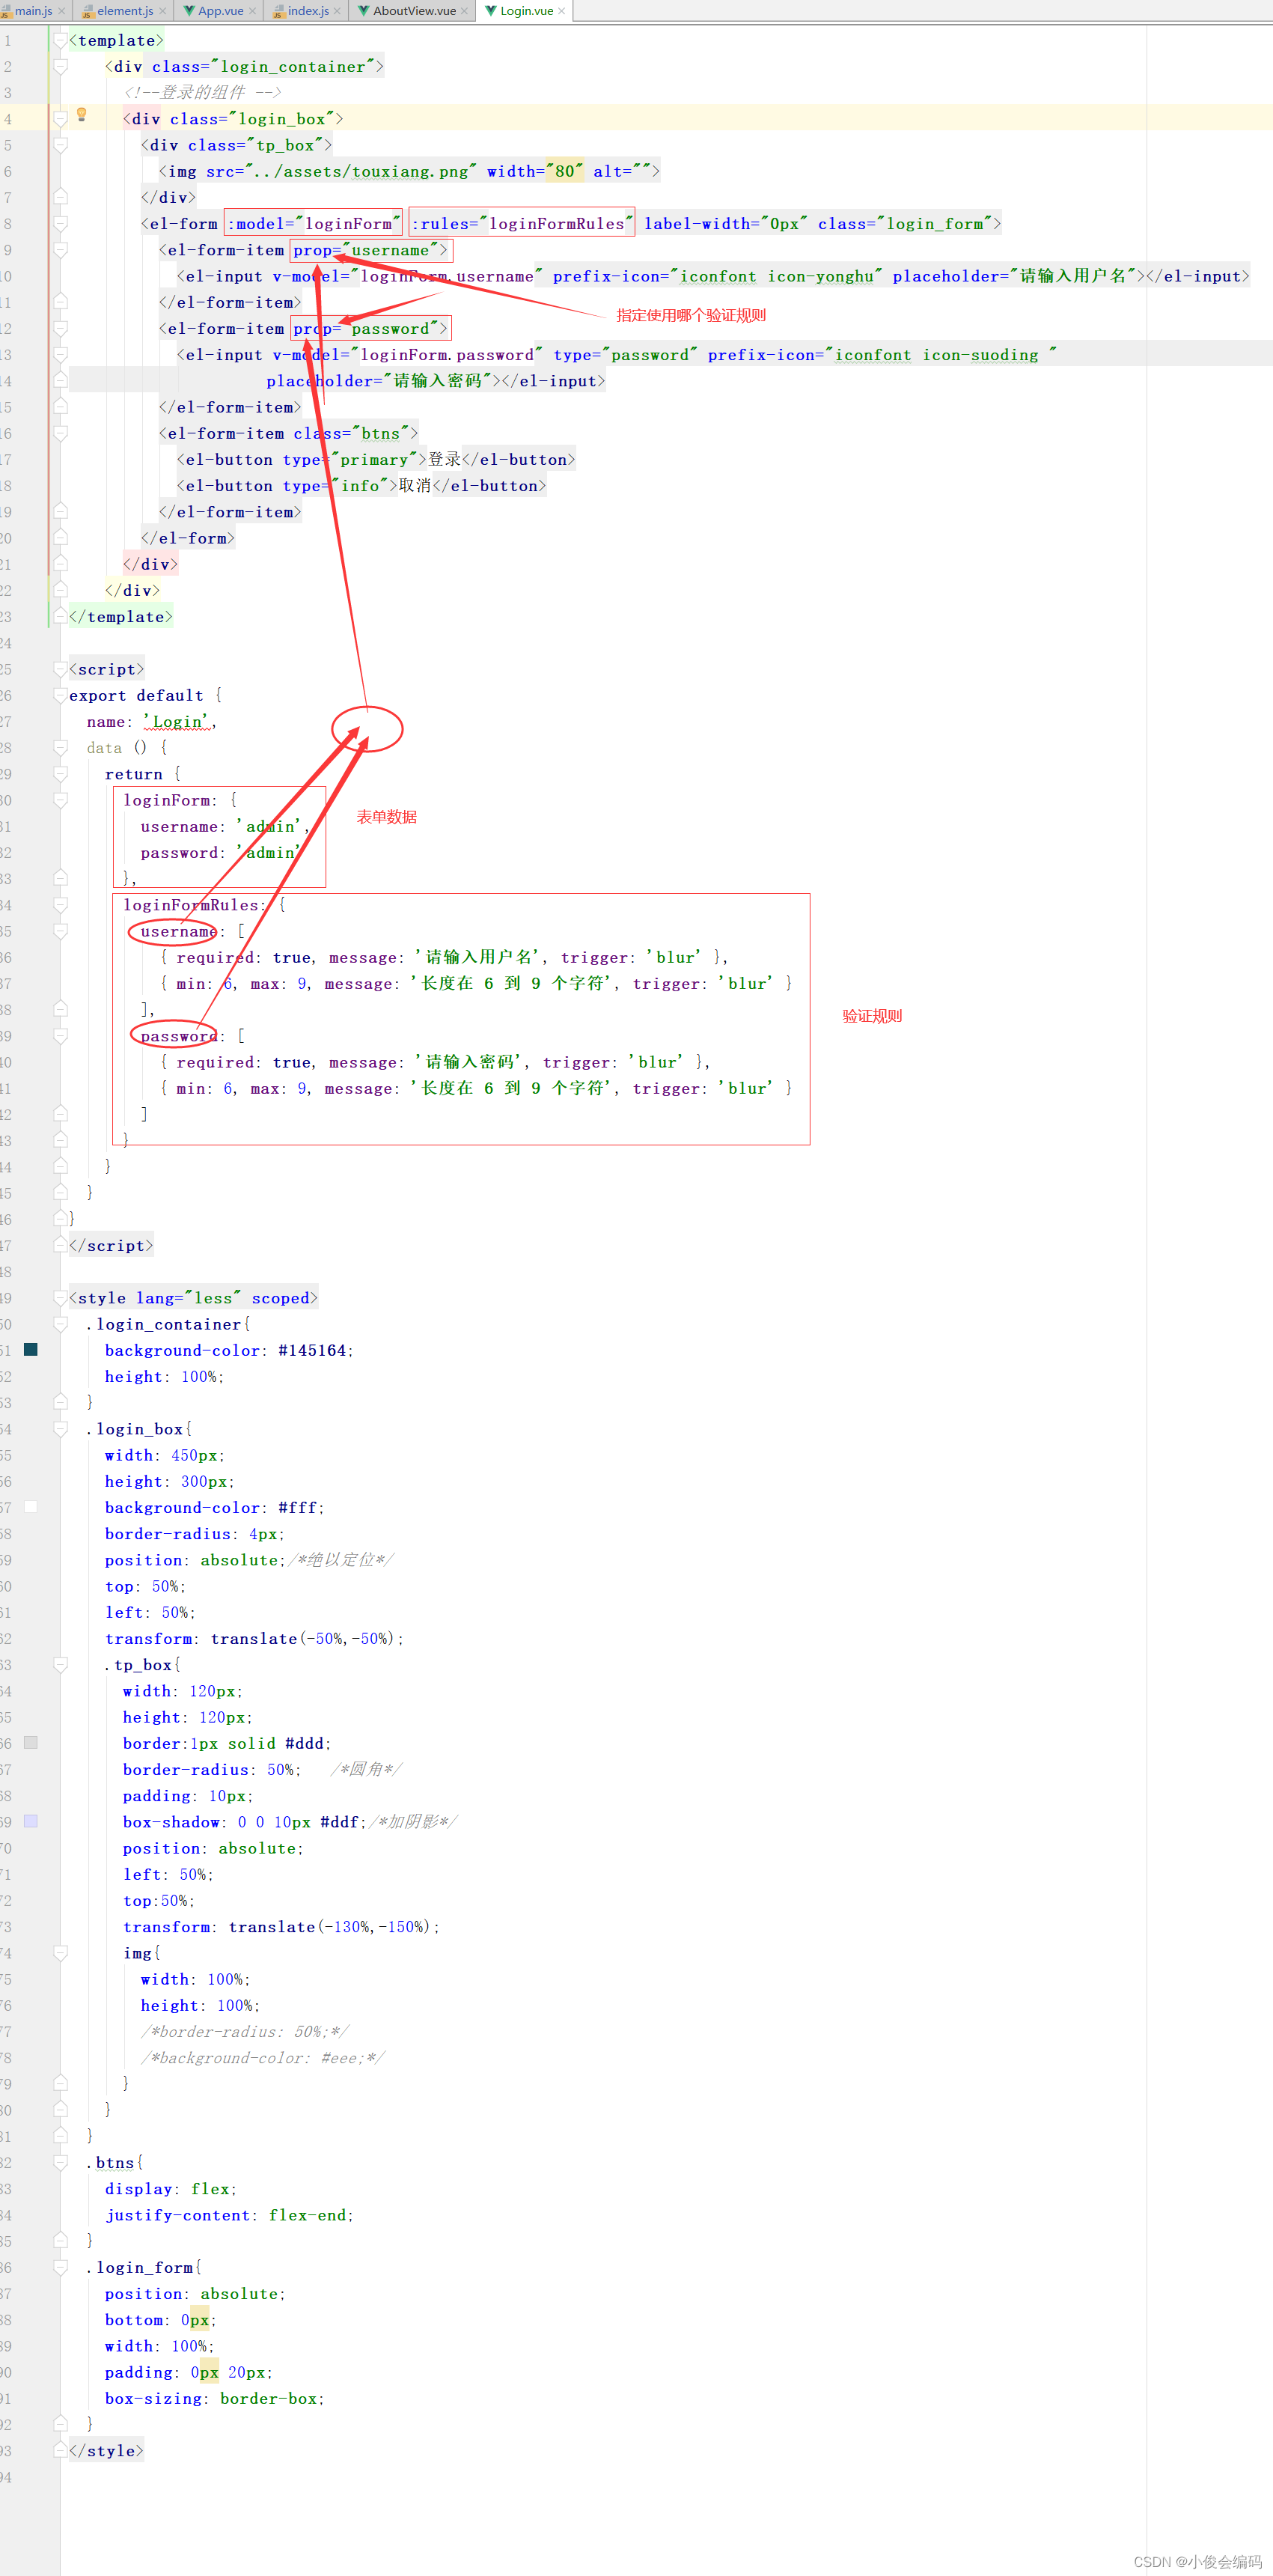Click the 取消 info button text
This screenshot has width=1273, height=2576.
point(415,486)
